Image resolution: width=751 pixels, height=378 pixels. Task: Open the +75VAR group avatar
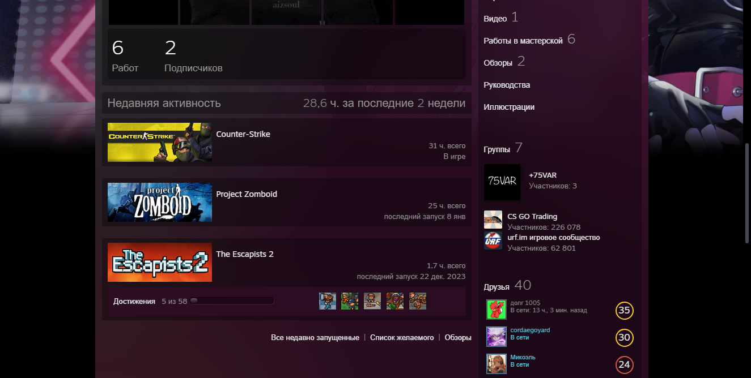[502, 182]
